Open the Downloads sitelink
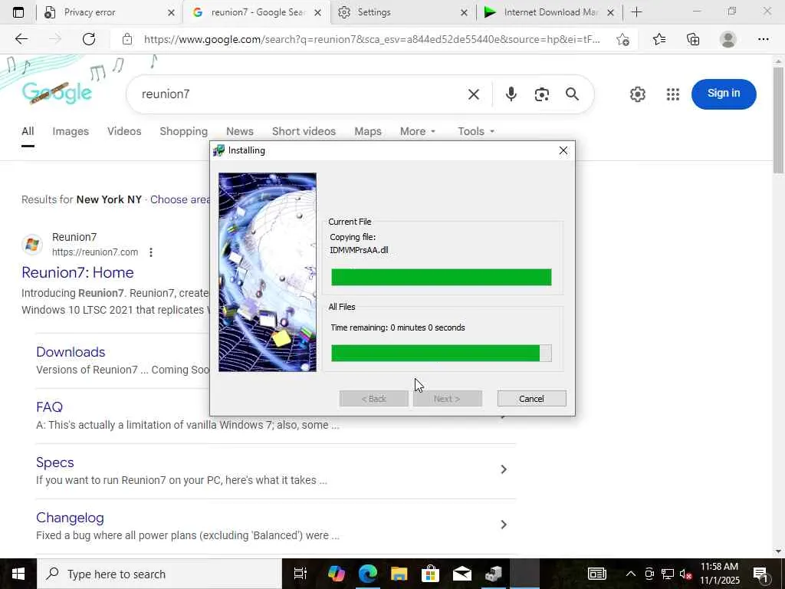Image resolution: width=785 pixels, height=589 pixels. [71, 352]
